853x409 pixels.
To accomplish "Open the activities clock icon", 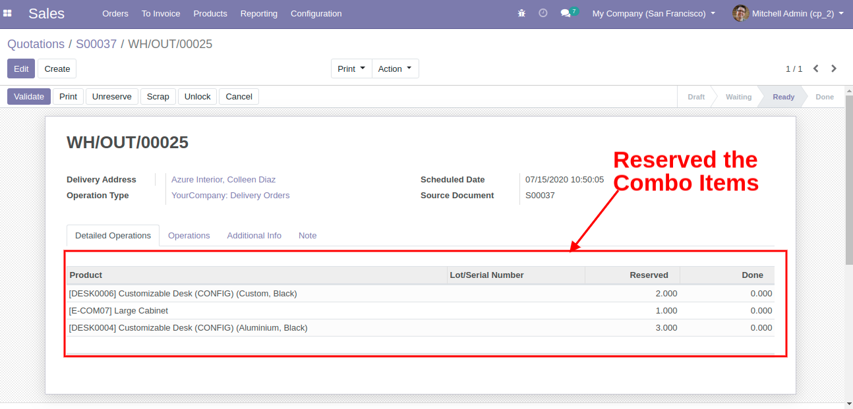I will click(x=543, y=13).
